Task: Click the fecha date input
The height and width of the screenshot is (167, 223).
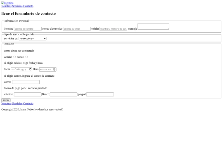Action: click(x=21, y=69)
